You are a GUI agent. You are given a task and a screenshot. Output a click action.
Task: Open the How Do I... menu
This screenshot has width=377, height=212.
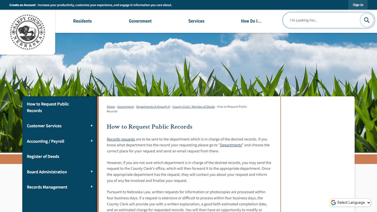[251, 21]
